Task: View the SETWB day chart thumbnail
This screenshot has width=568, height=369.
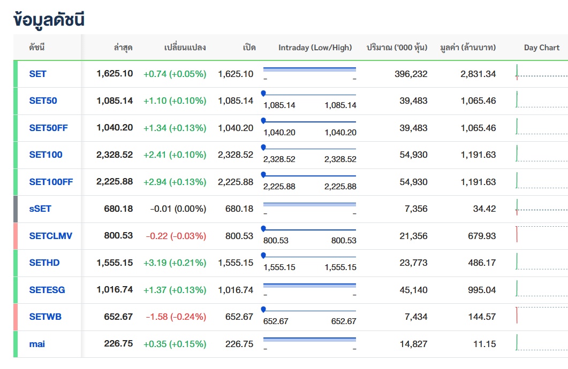Action: (x=542, y=315)
